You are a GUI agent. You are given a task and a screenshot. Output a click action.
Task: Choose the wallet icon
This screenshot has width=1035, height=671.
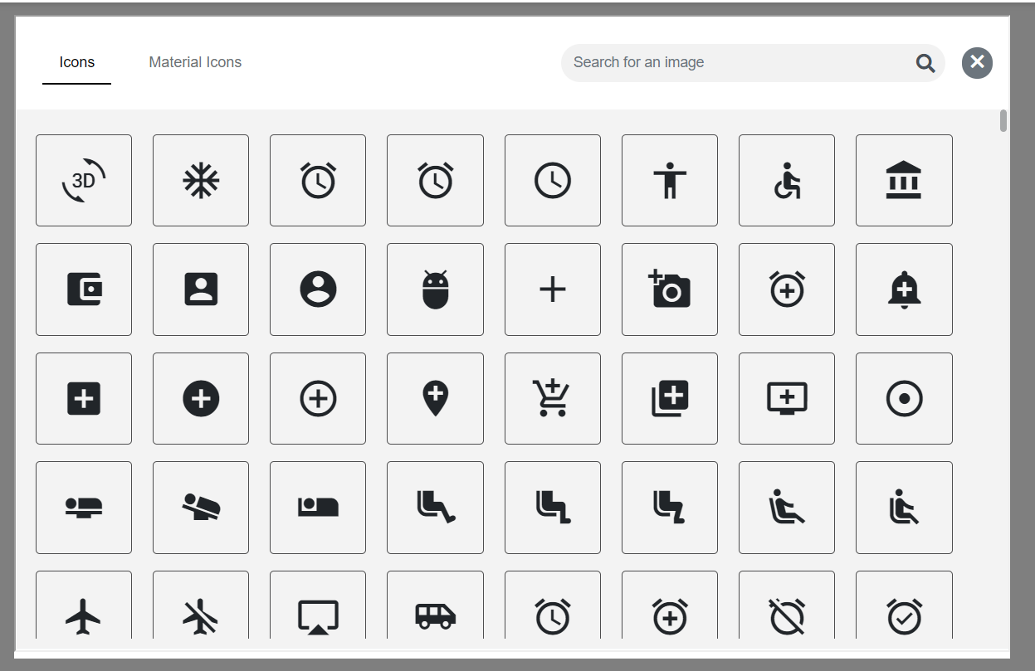(x=84, y=289)
